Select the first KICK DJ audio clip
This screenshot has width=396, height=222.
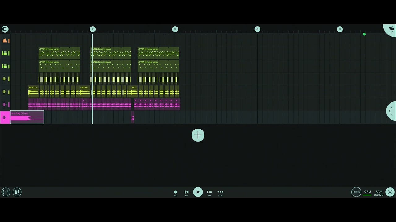pyautogui.click(x=33, y=92)
